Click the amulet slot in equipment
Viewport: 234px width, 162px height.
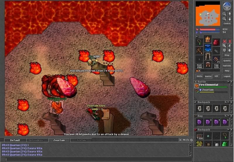click(199, 42)
